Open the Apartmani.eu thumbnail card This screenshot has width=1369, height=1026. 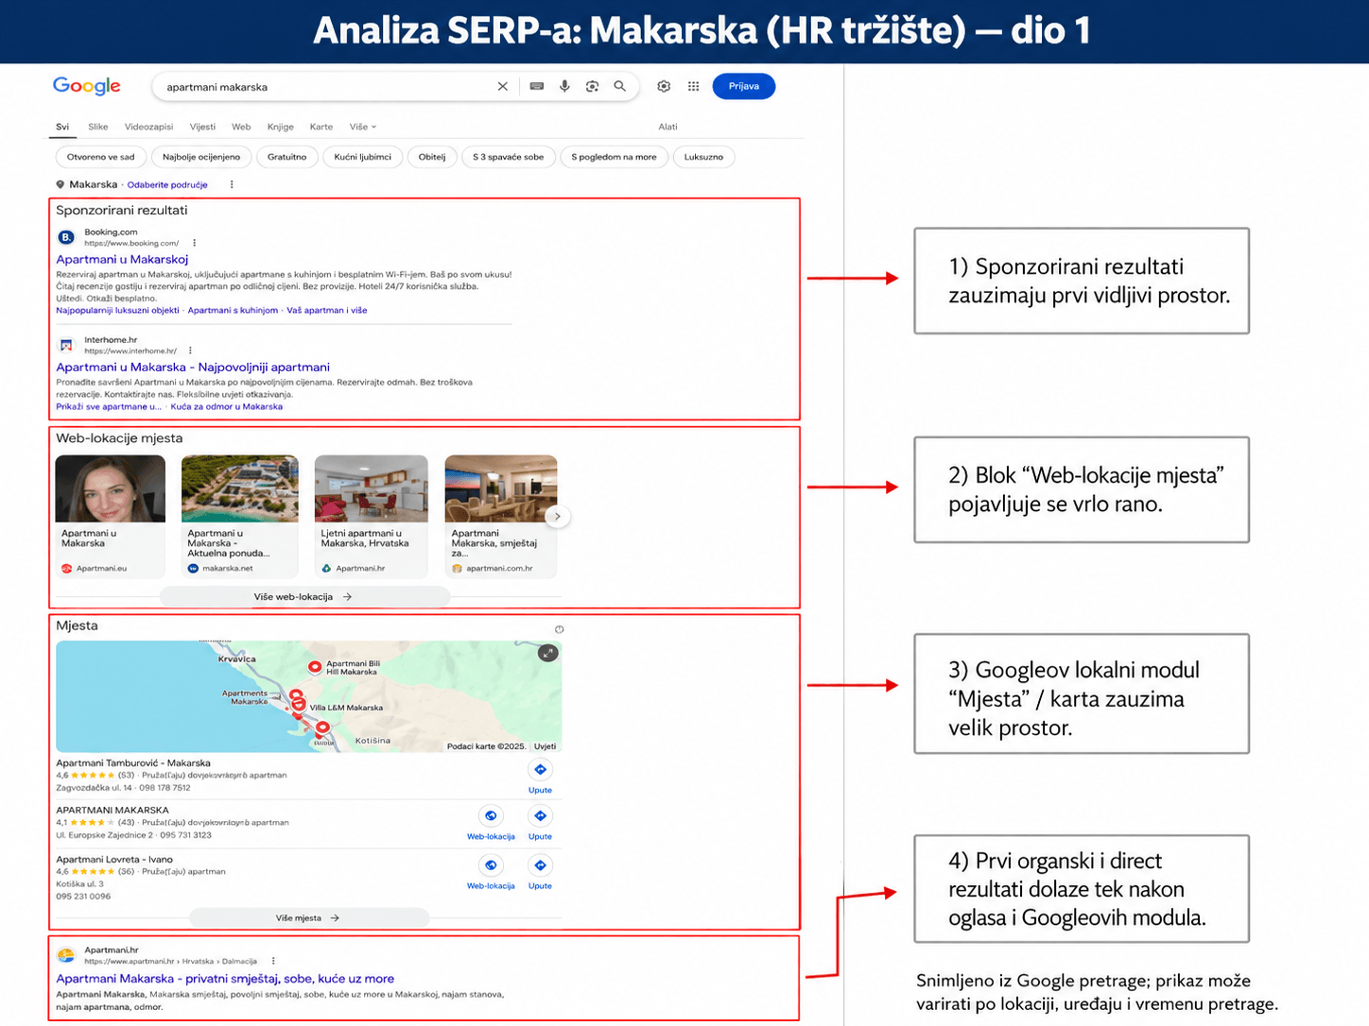tap(111, 516)
